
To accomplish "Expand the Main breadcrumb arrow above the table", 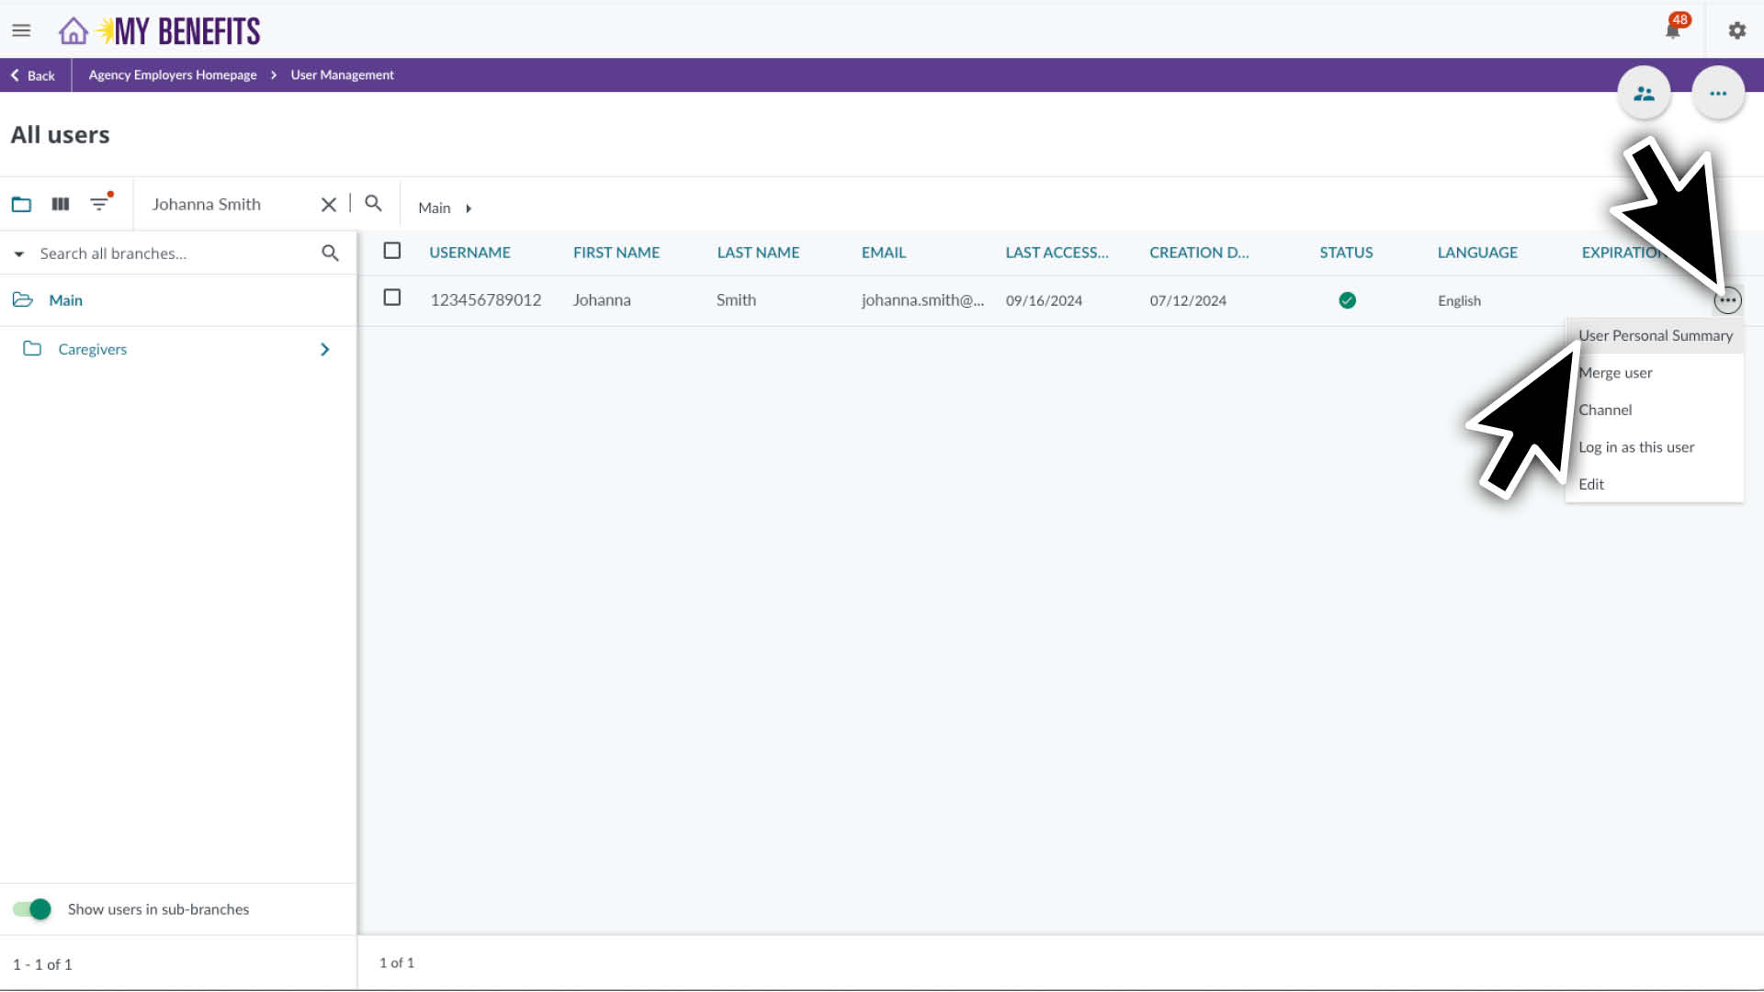I will click(x=469, y=208).
